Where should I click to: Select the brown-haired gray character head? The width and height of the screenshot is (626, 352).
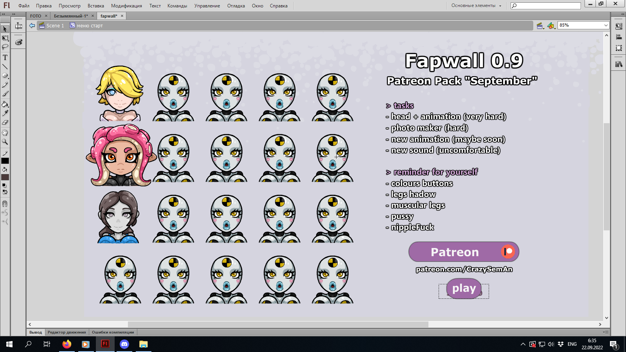click(x=119, y=217)
